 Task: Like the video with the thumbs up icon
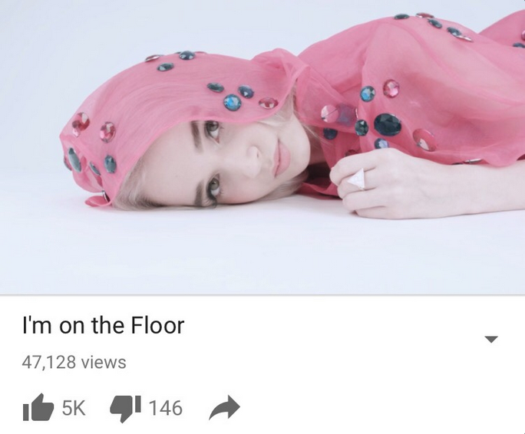38,407
